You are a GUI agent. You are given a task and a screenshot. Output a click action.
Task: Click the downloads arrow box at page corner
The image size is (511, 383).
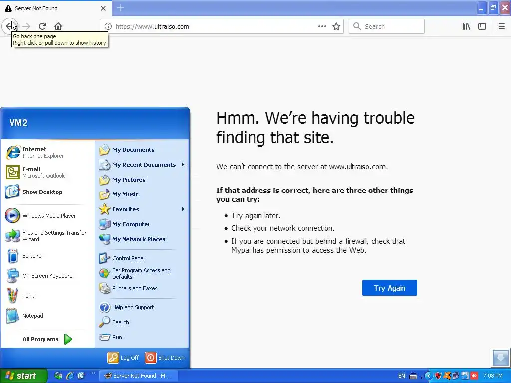(x=500, y=357)
